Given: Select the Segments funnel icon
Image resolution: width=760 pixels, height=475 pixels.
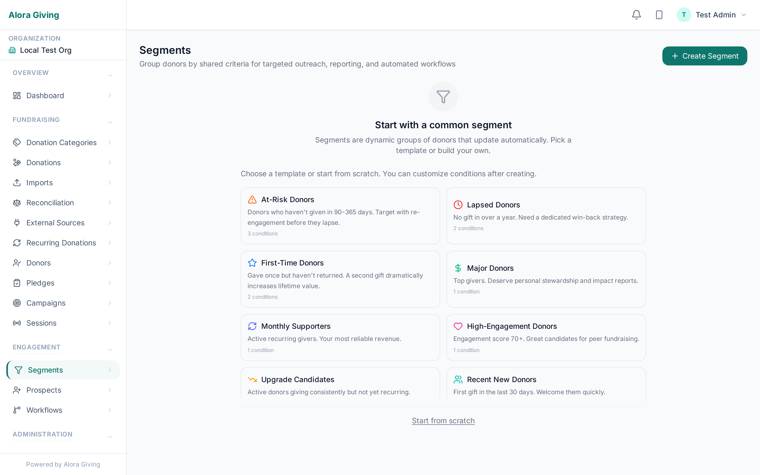Looking at the screenshot, I should (18, 370).
